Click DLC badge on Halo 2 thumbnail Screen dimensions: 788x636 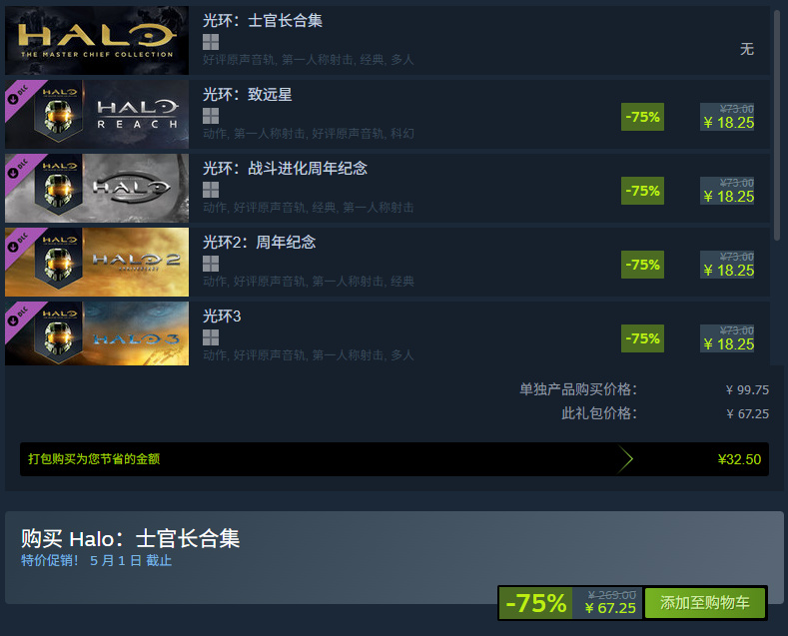[19, 243]
